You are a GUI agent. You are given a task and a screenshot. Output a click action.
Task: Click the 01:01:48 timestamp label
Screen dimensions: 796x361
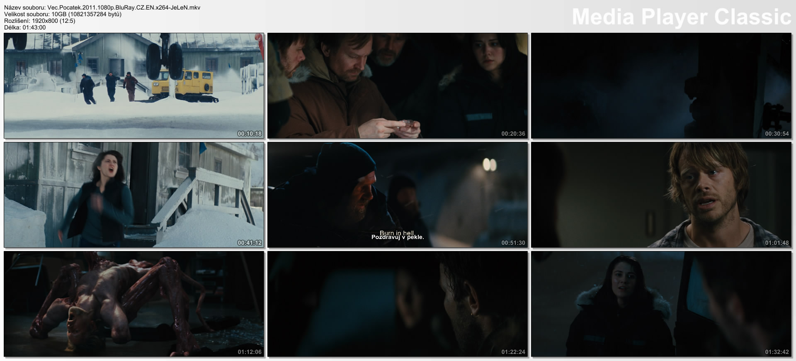click(x=777, y=243)
